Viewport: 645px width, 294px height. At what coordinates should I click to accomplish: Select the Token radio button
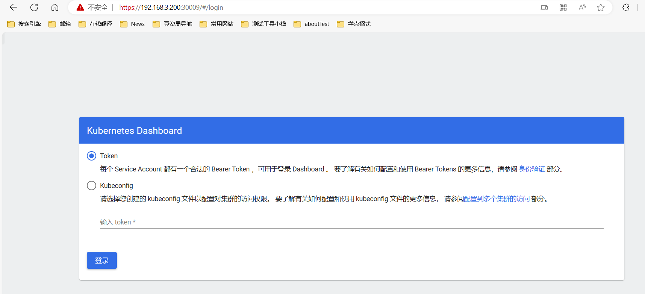[x=91, y=156]
